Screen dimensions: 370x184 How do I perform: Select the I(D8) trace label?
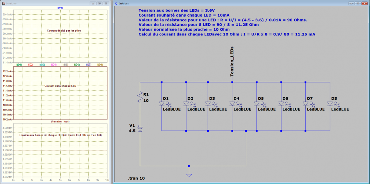coord(100,65)
